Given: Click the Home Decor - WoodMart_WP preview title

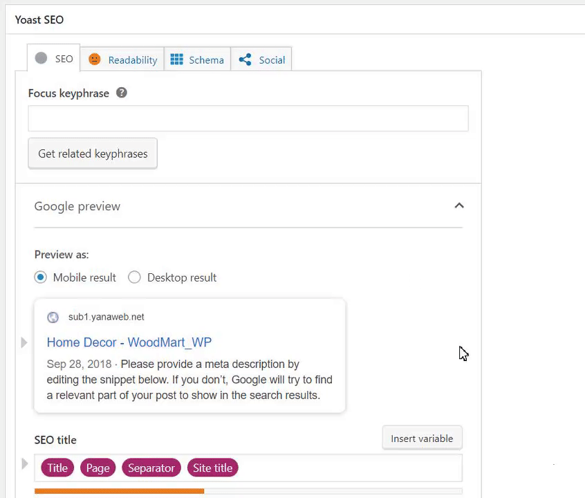Looking at the screenshot, I should 129,342.
